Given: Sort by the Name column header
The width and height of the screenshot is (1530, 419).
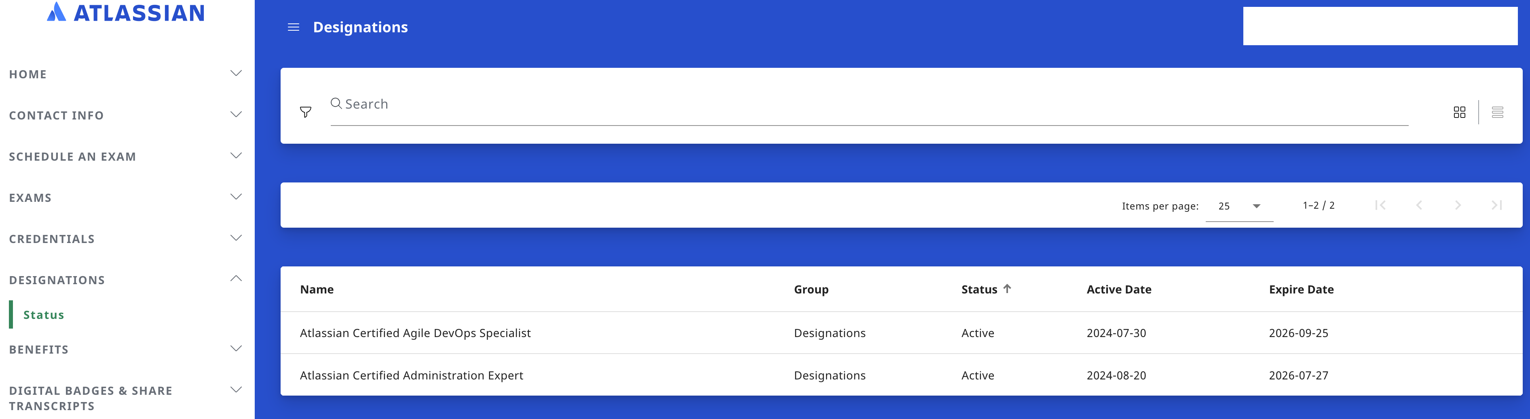Looking at the screenshot, I should click(x=317, y=289).
